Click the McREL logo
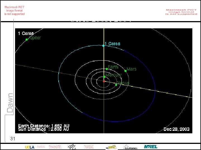 click(151, 147)
